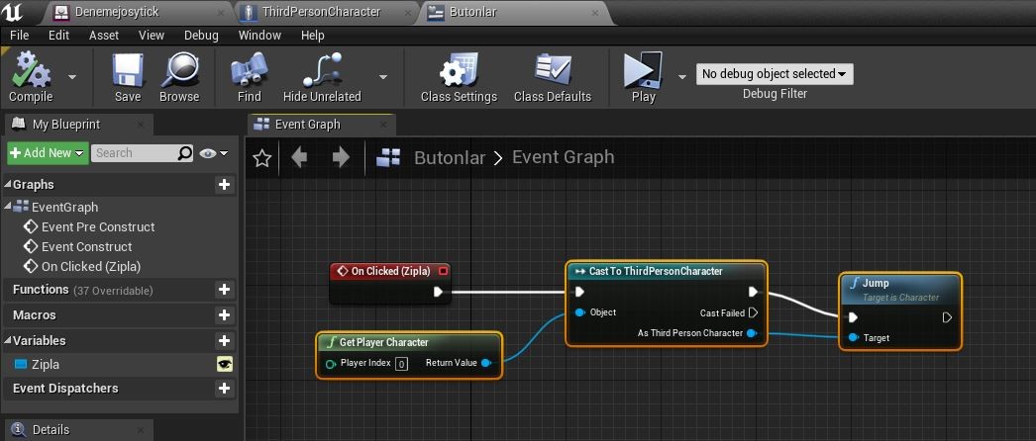This screenshot has height=441, width=1036.
Task: Click the As Third Person Character pin
Action: pyautogui.click(x=751, y=333)
